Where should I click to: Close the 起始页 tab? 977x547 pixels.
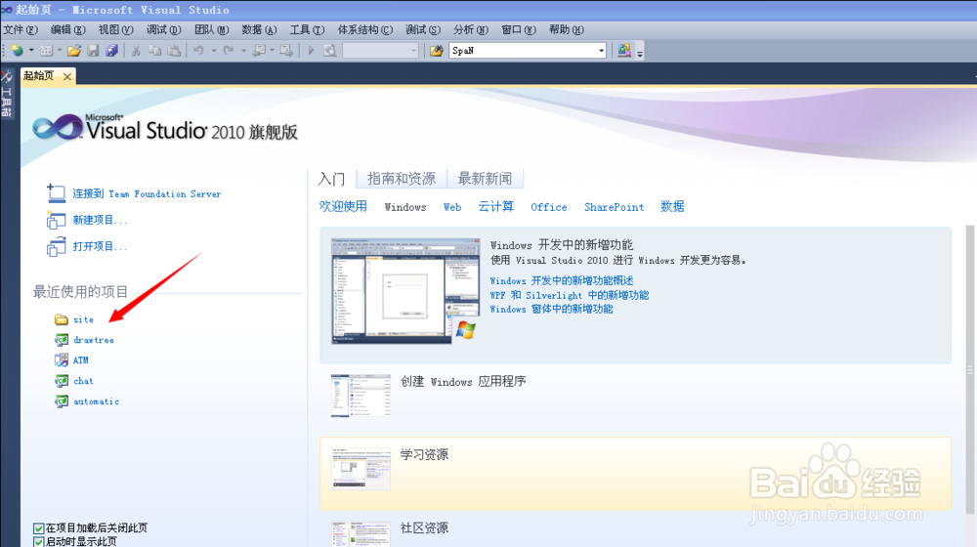(66, 76)
